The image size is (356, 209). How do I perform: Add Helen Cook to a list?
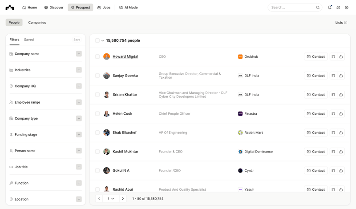[x=333, y=113]
